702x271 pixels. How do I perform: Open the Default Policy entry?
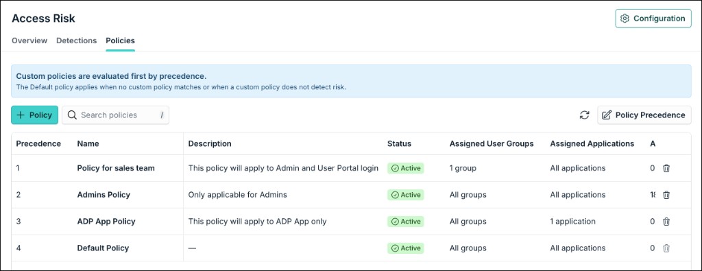pos(103,248)
